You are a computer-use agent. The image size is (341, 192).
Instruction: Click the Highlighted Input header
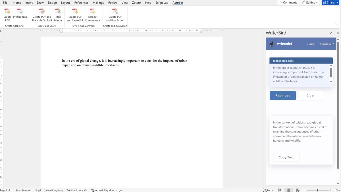click(301, 61)
